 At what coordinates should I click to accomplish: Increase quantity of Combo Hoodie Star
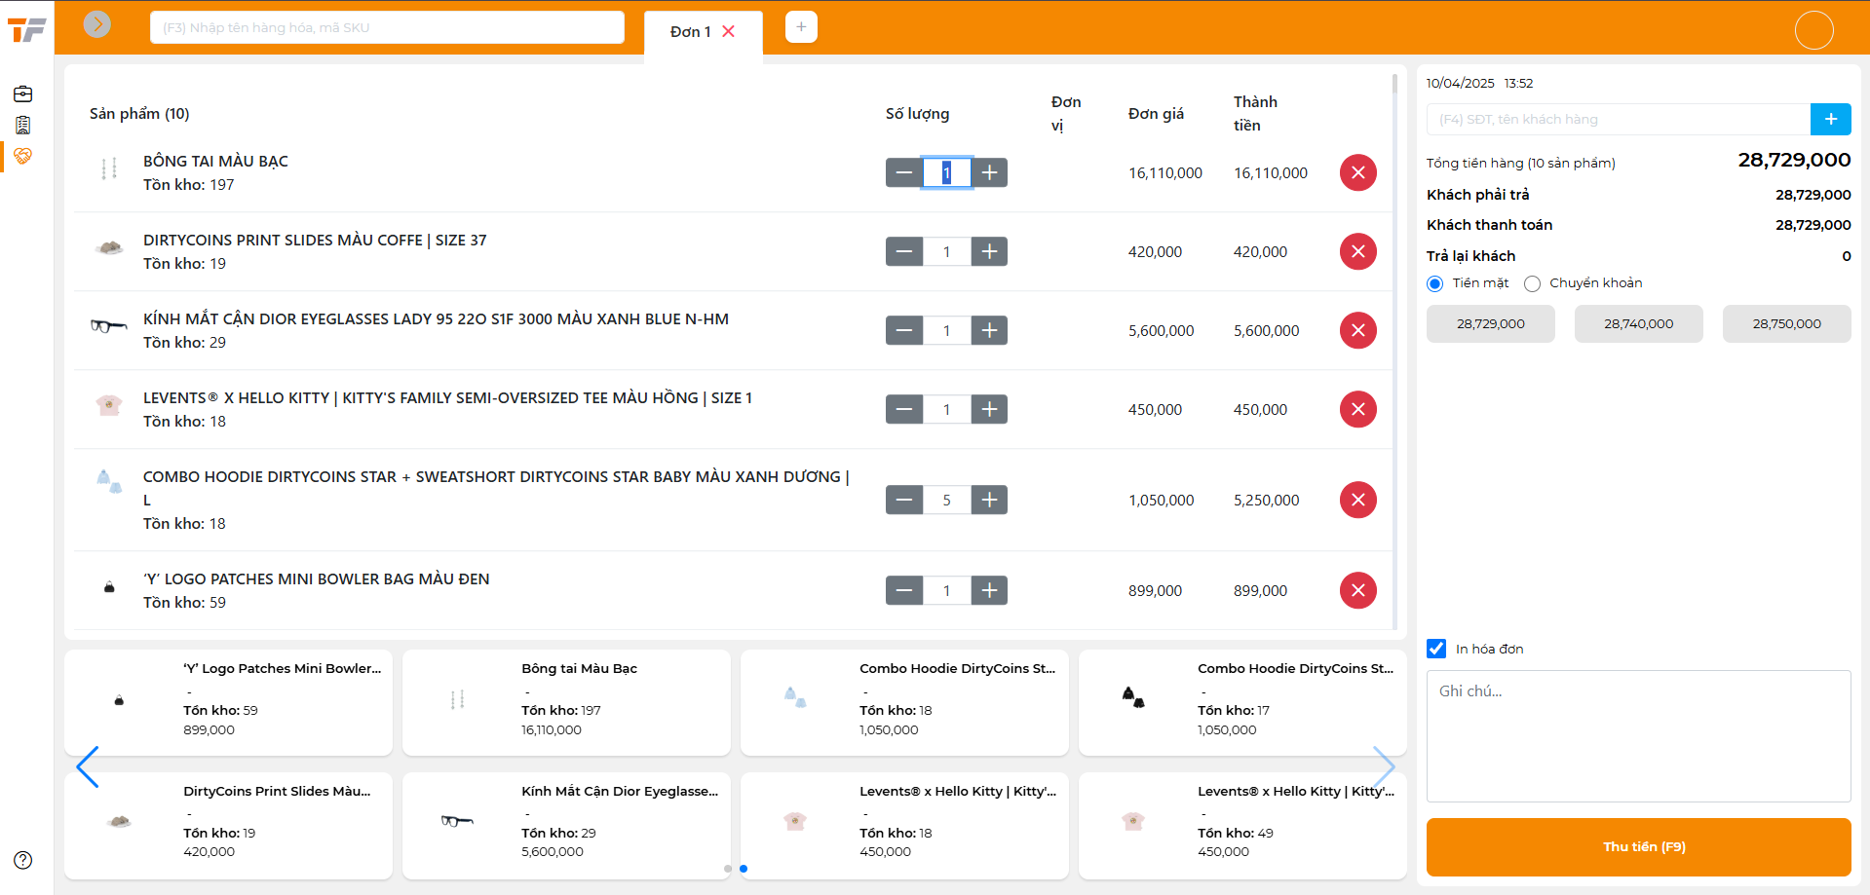tap(989, 500)
